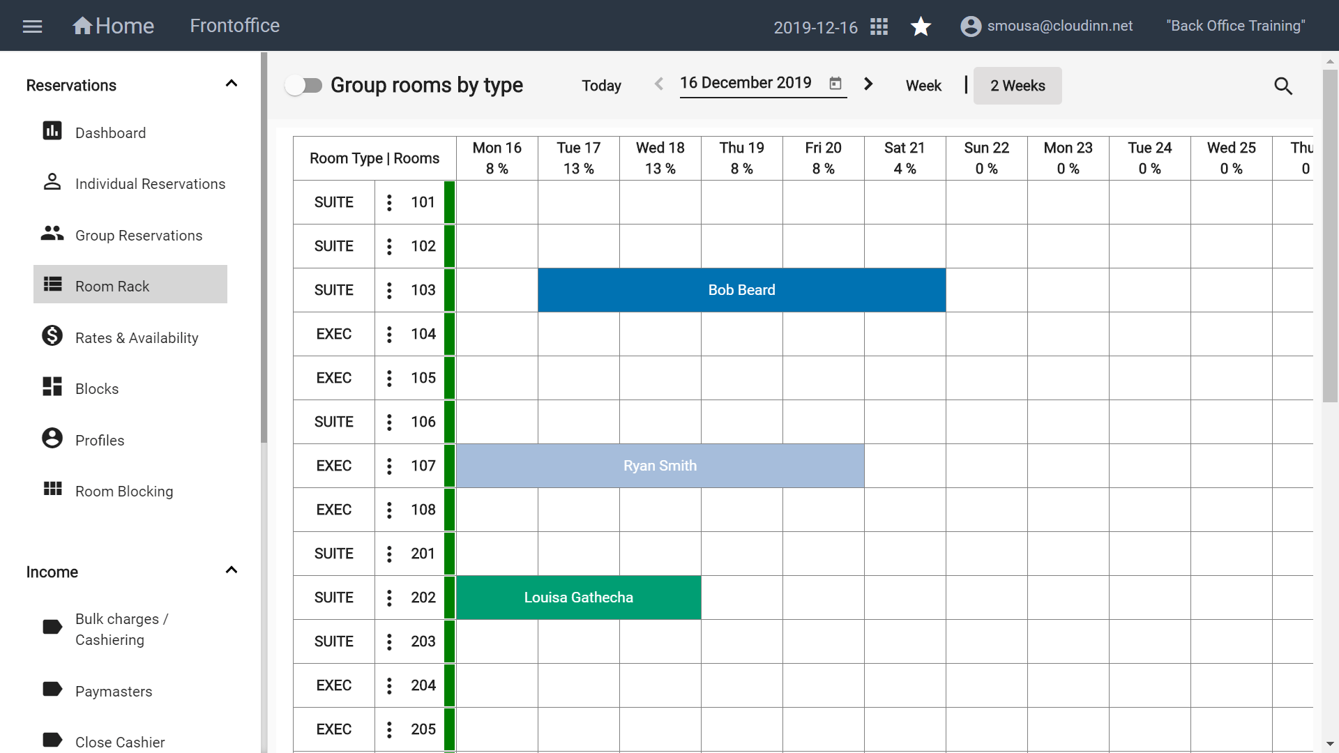The image size is (1339, 753).
Task: Click the 16 December 2019 date field
Action: 763,83
